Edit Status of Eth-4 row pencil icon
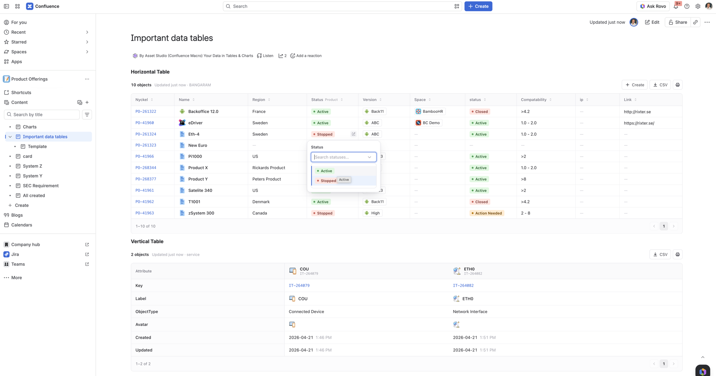This screenshot has width=716, height=376. 354,134
